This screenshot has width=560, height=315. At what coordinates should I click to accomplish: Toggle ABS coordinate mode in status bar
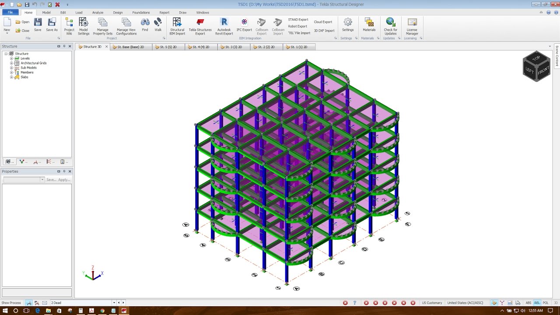pos(528,302)
